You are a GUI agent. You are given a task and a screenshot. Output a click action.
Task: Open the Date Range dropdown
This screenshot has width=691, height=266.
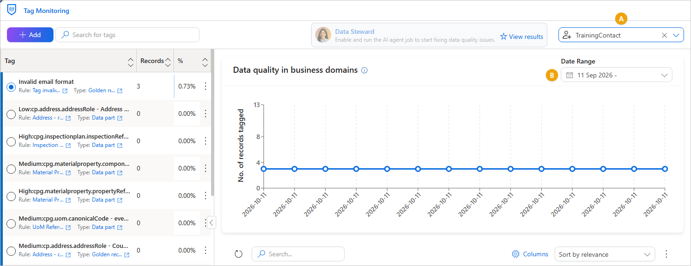coord(617,75)
